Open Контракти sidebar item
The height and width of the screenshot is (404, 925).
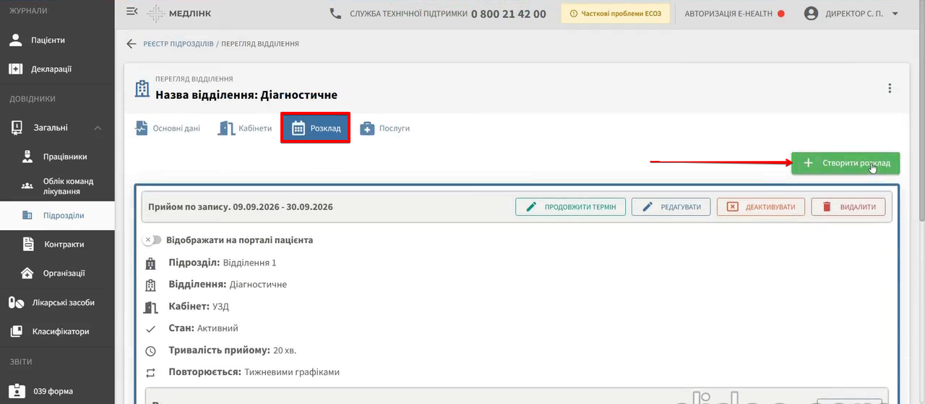point(57,245)
